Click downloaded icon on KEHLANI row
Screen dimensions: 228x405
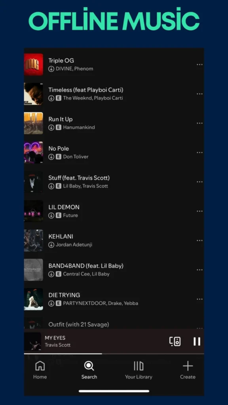point(51,244)
